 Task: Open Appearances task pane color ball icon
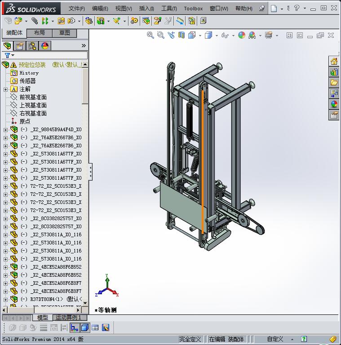coord(334,104)
